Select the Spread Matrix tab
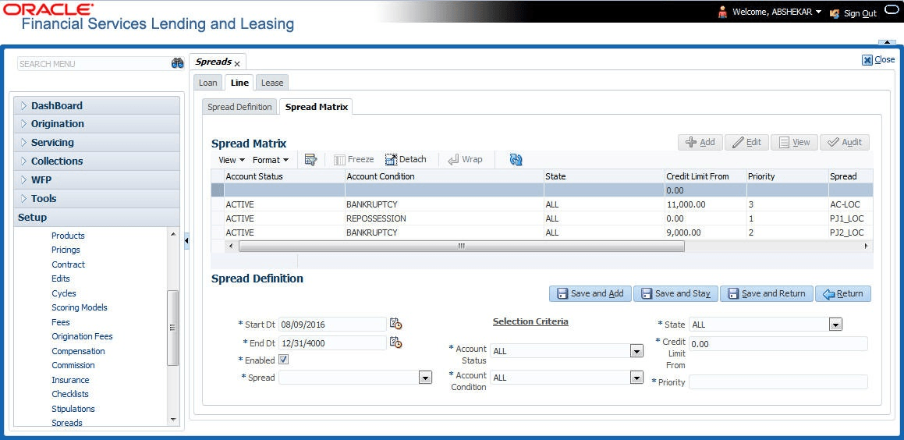The width and height of the screenshot is (904, 440). point(317,107)
